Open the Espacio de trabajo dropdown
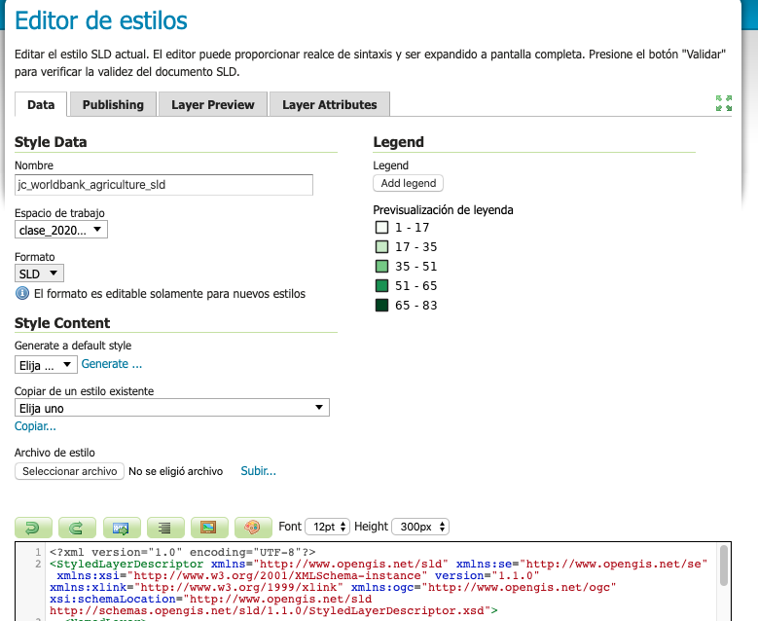 click(x=61, y=230)
